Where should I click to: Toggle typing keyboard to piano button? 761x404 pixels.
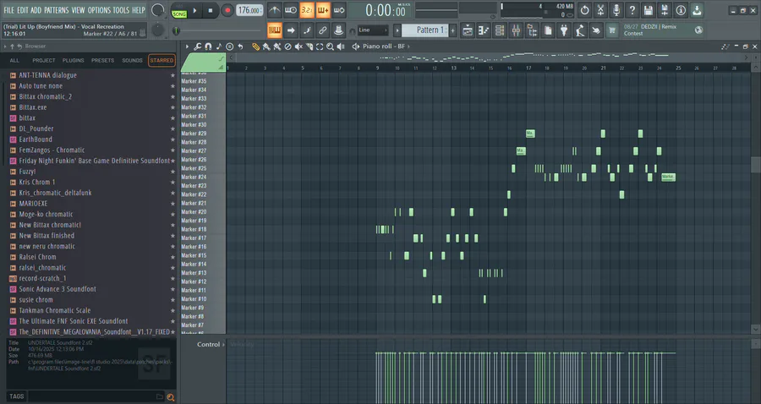coord(274,30)
